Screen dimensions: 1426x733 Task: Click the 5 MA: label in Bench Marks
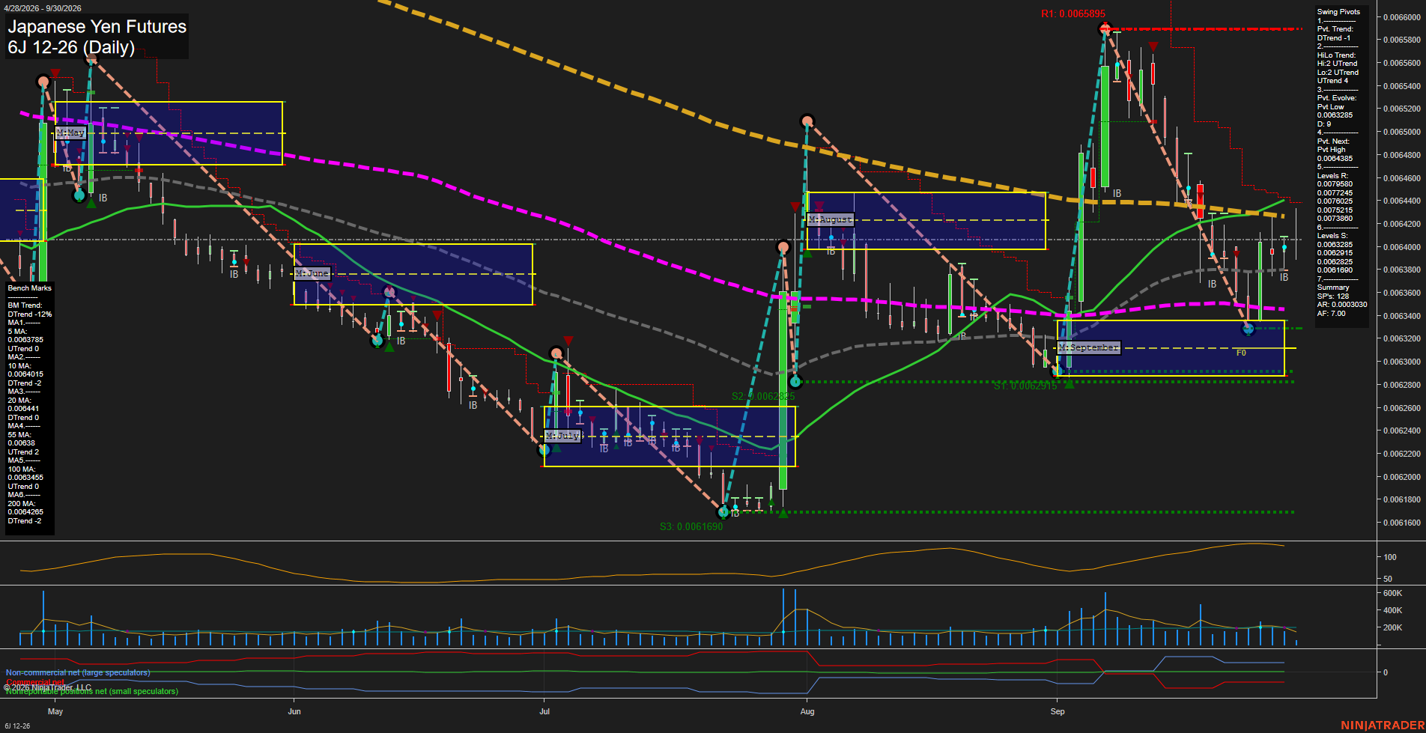[x=17, y=332]
